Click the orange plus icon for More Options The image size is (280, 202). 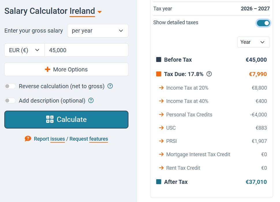point(48,69)
